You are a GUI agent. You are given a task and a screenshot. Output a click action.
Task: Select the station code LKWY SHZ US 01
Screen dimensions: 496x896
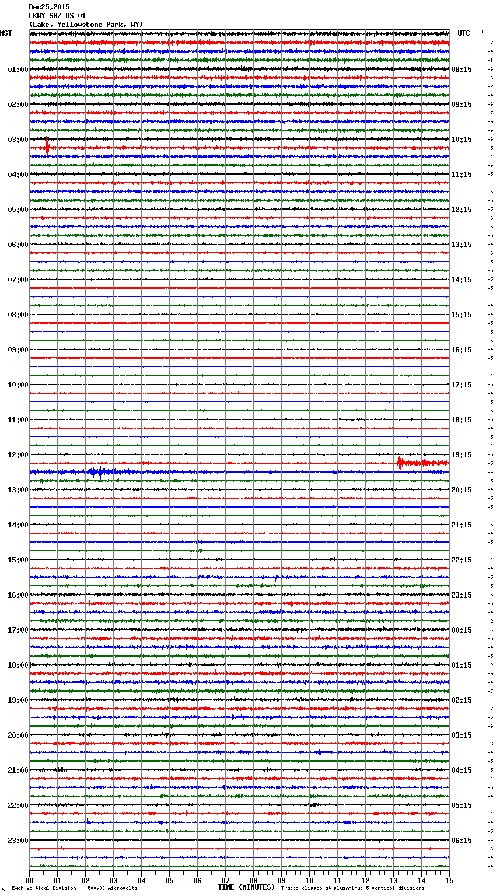(x=57, y=16)
